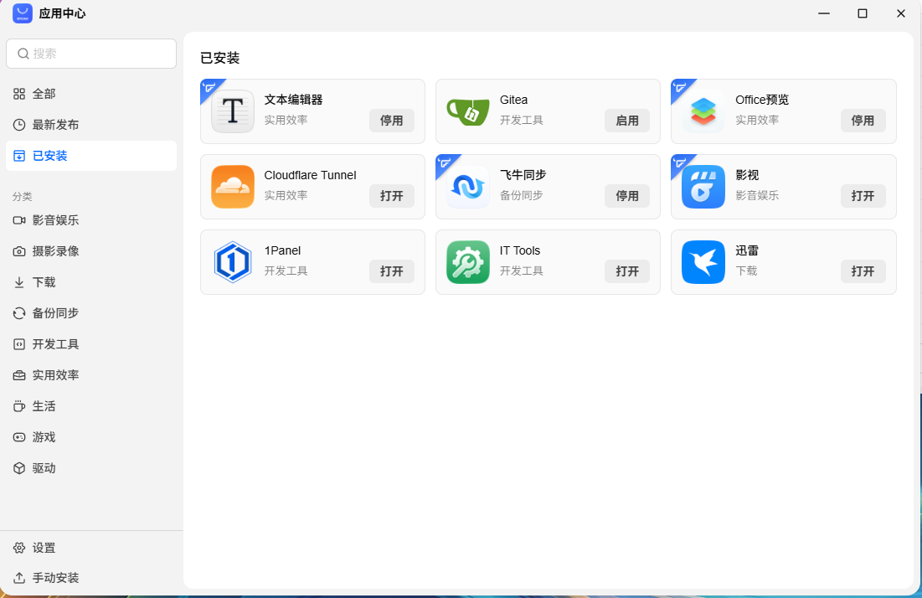922x598 pixels.
Task: Choose the 手动安装 label
Action: tap(56, 578)
